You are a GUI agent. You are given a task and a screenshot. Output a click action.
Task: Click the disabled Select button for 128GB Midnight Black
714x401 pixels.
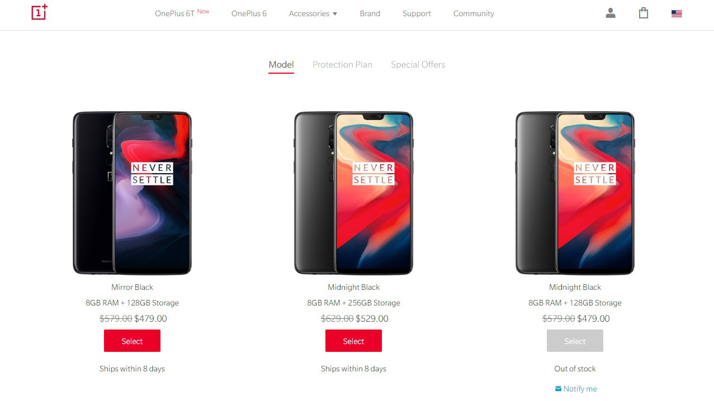[575, 341]
